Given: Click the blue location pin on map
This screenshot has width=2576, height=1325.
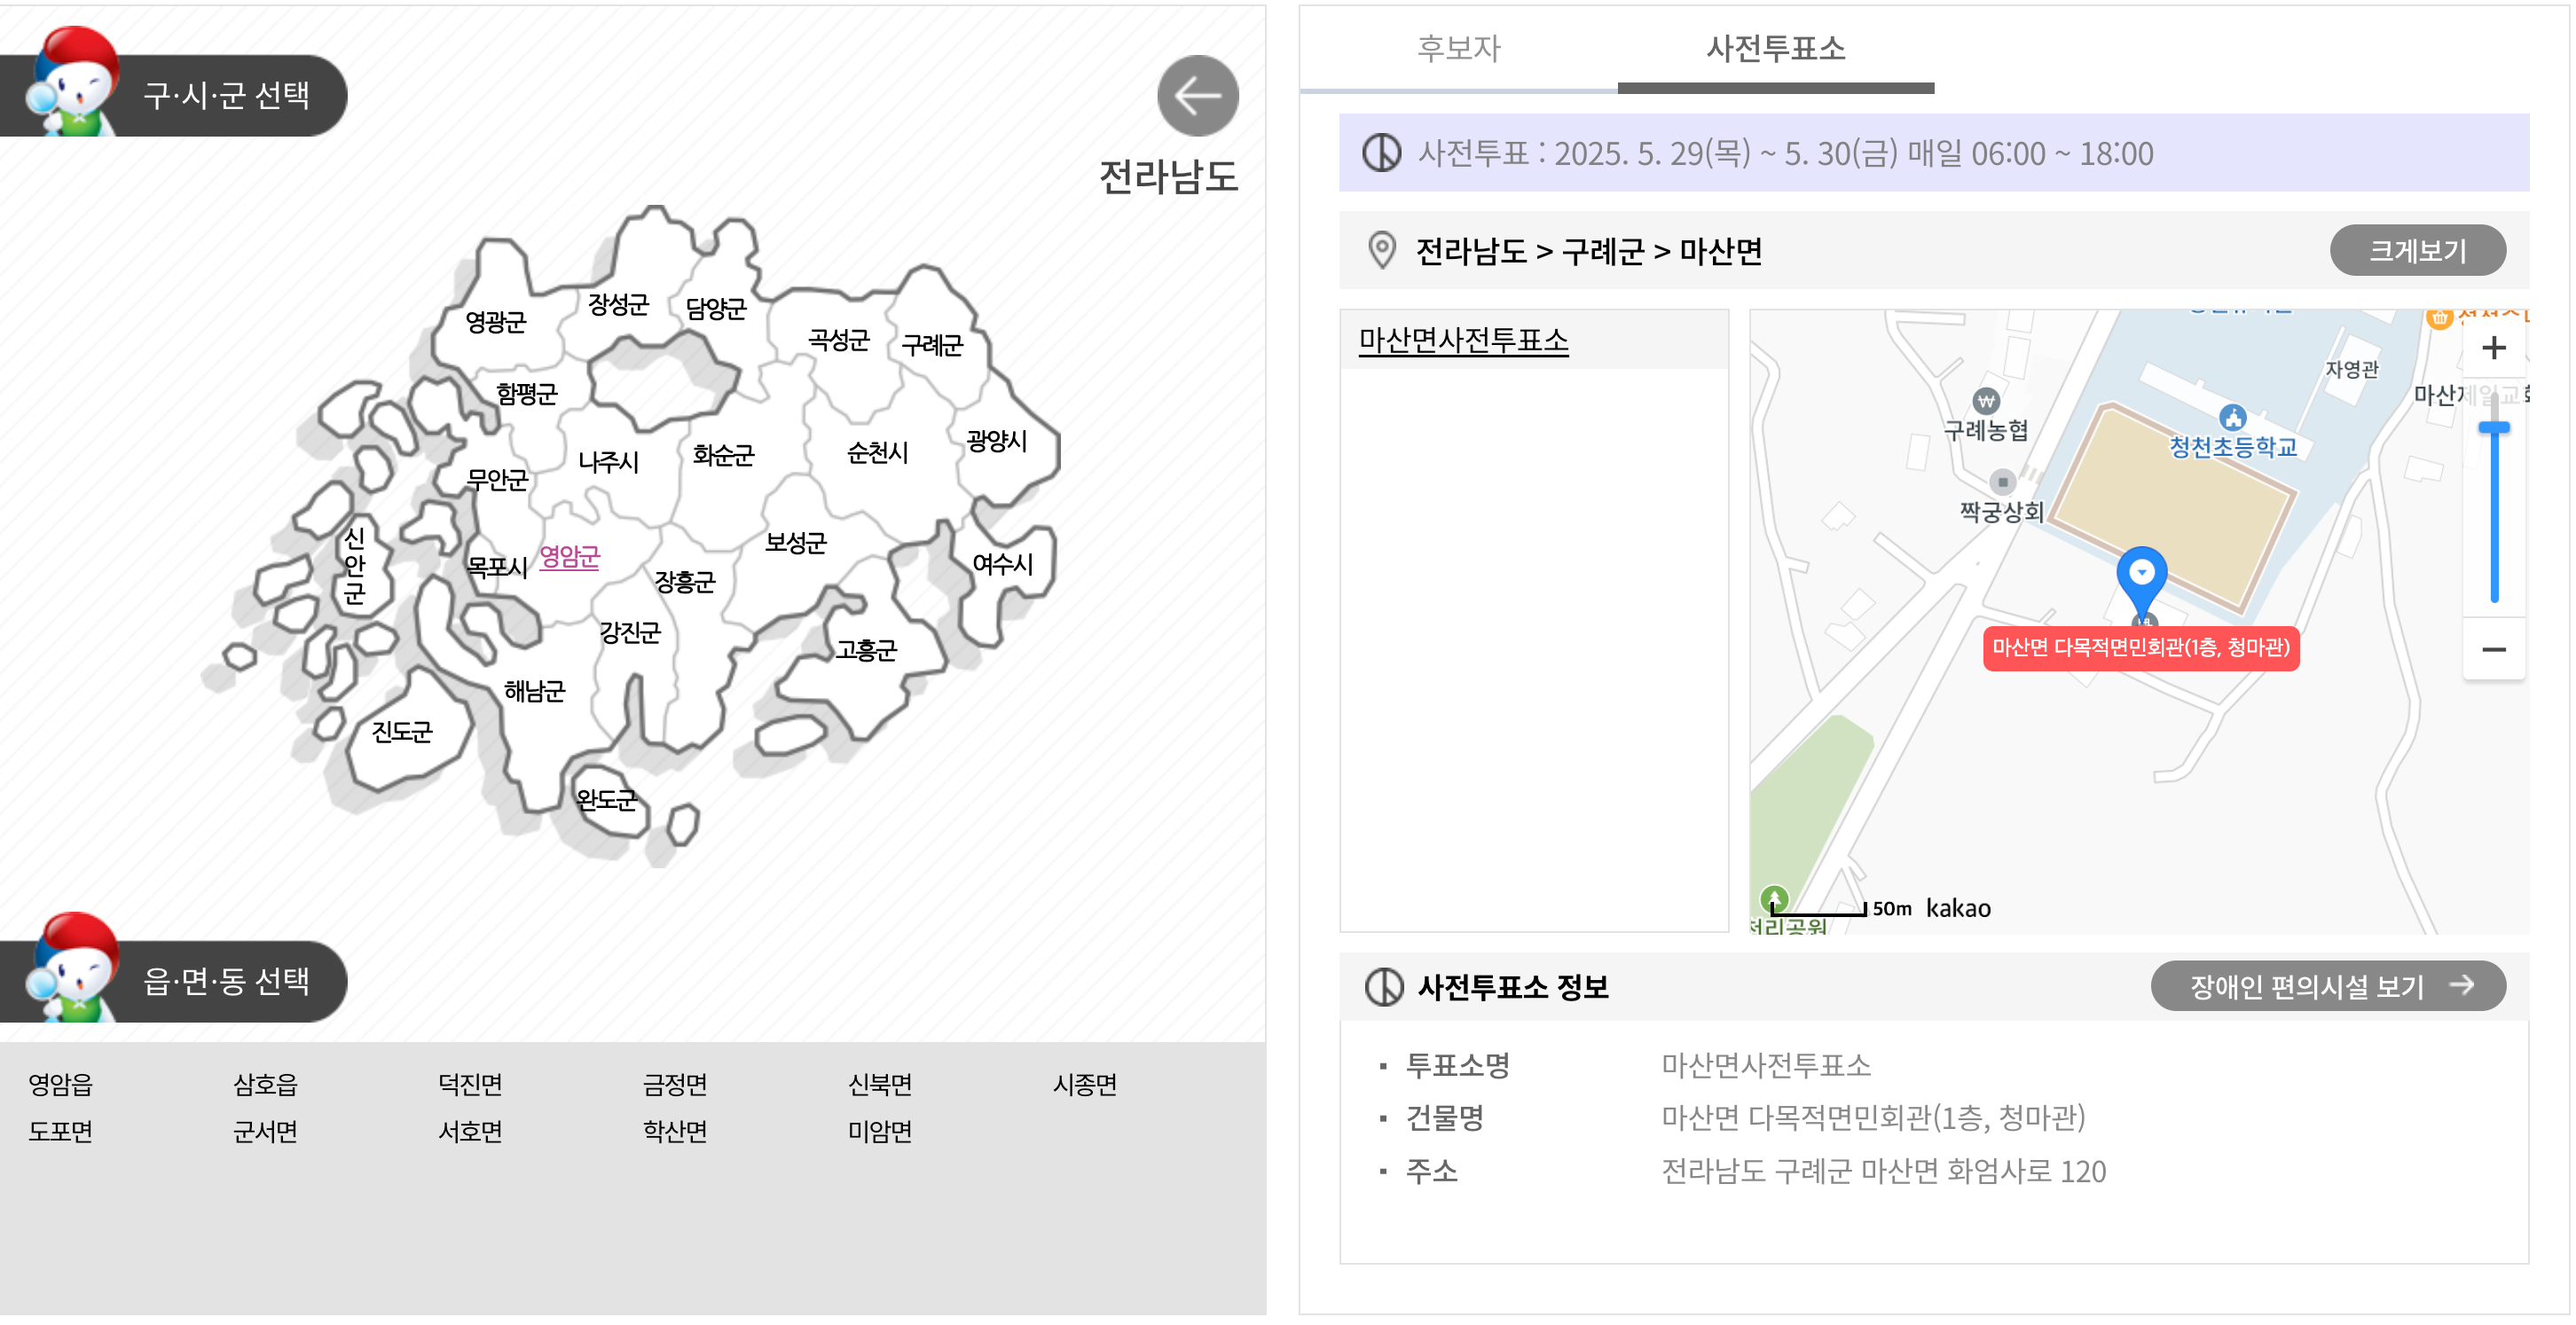Looking at the screenshot, I should (x=2141, y=582).
